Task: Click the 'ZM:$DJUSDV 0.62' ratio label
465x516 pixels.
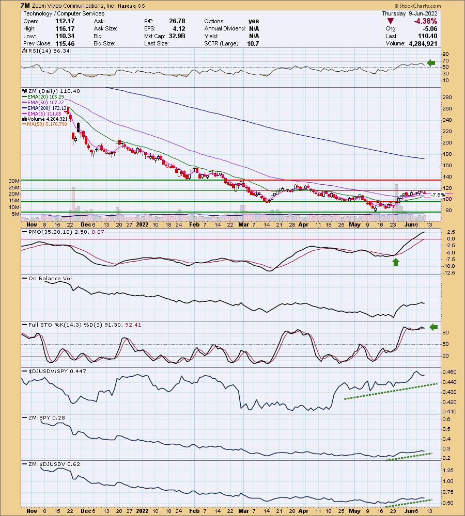Action: (54, 464)
